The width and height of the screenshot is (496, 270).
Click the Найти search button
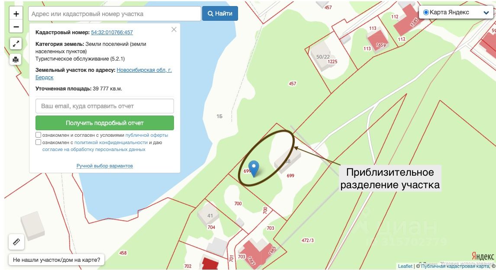220,13
